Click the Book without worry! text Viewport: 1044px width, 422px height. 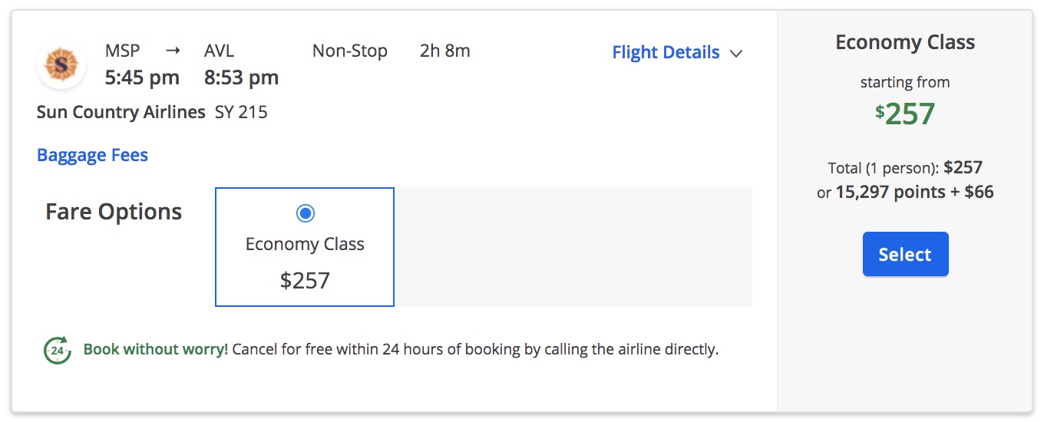[x=156, y=349]
